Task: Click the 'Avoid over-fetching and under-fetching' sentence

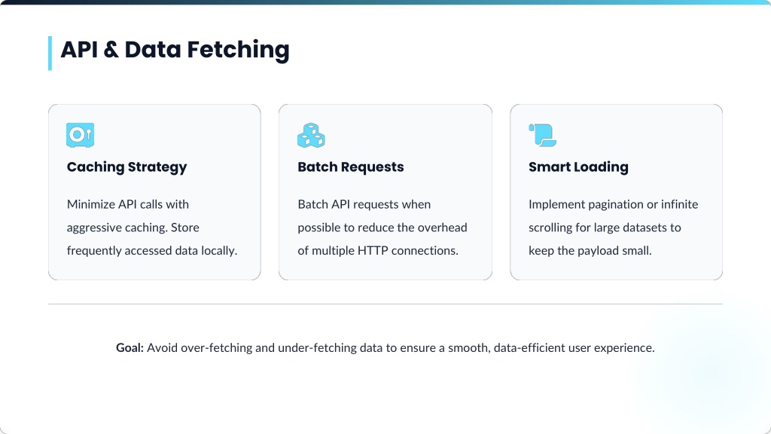Action: [x=401, y=348]
